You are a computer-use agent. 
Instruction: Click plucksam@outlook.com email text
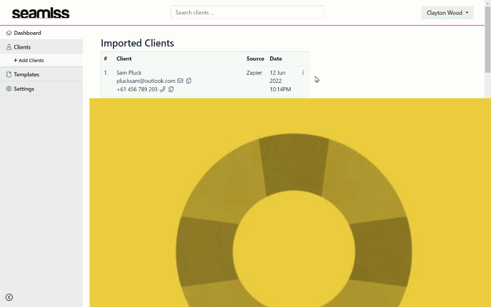tap(146, 81)
